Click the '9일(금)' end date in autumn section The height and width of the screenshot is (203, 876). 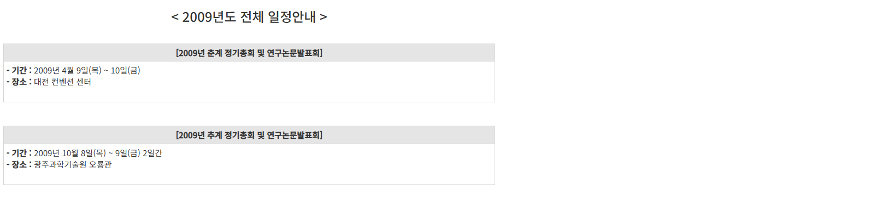click(128, 153)
